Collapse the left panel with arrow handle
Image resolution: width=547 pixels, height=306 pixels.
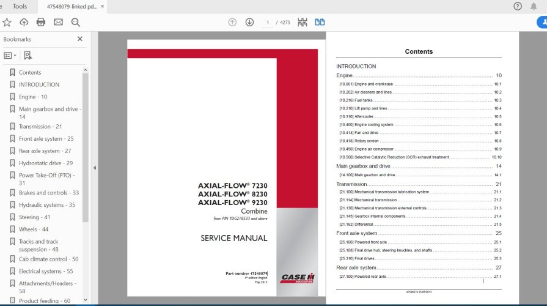95,168
